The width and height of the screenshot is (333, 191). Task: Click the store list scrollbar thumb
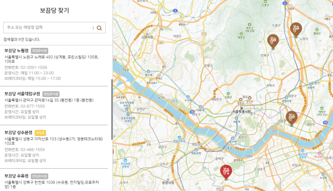[x=112, y=110]
